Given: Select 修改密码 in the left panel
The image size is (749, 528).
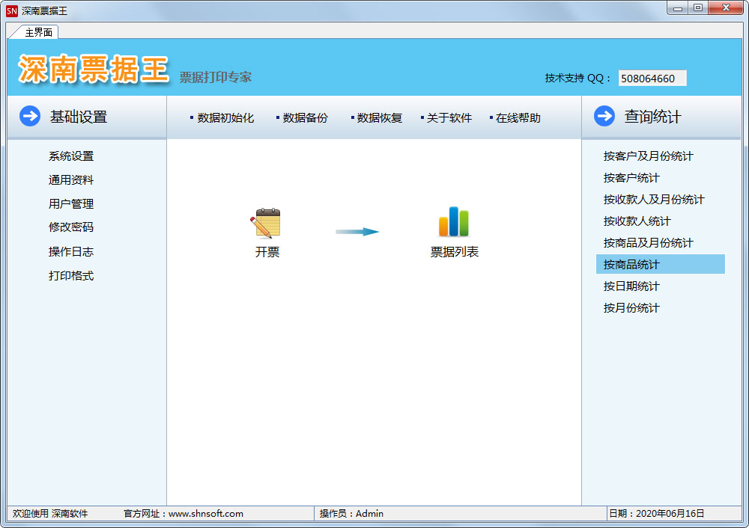Looking at the screenshot, I should (x=71, y=227).
